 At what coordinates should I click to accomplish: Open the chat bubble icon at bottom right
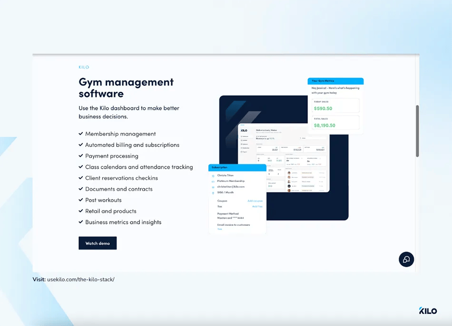coord(406,259)
